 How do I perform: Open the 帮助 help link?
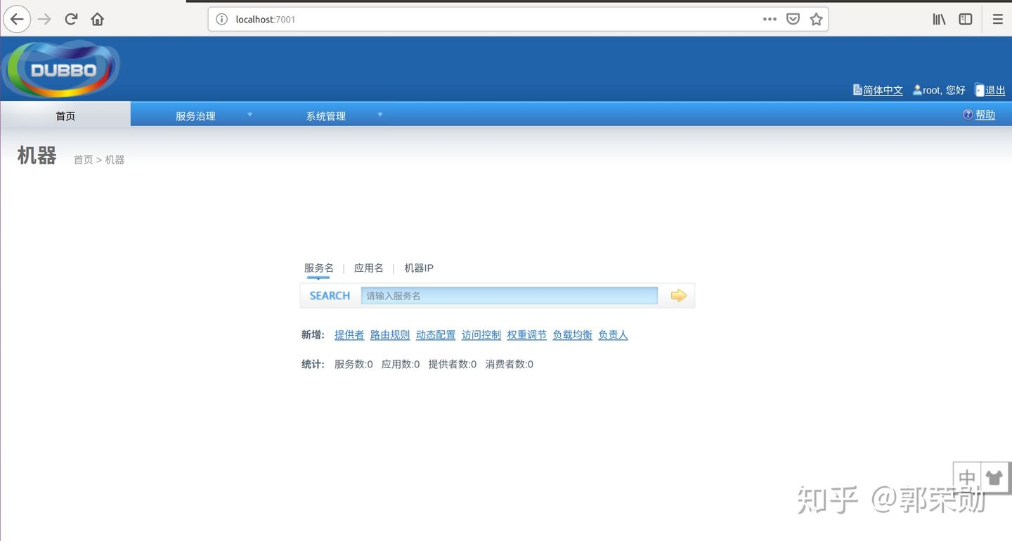pos(985,115)
